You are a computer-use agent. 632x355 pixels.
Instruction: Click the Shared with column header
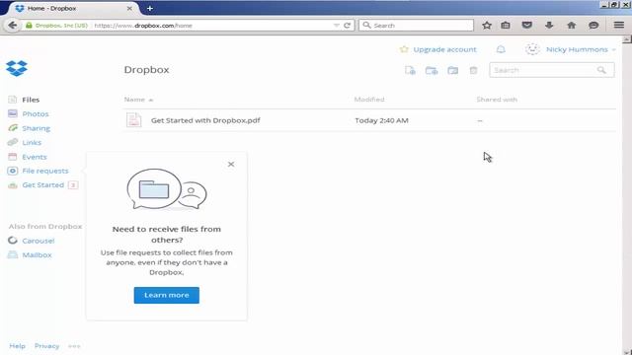click(x=497, y=100)
